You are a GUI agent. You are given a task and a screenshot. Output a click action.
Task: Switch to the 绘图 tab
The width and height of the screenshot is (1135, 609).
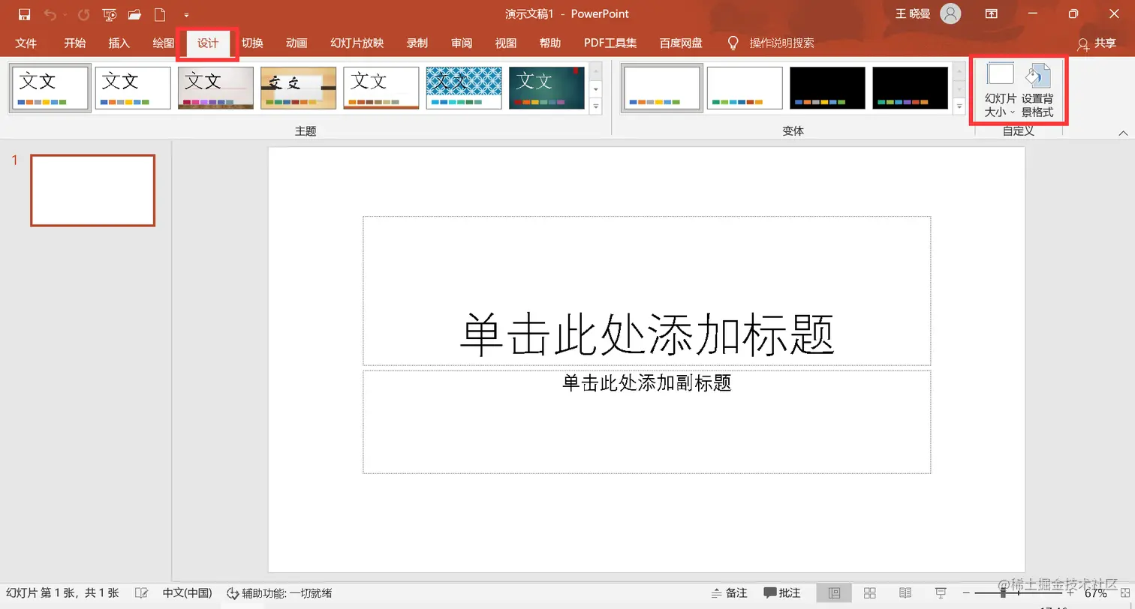pos(163,43)
